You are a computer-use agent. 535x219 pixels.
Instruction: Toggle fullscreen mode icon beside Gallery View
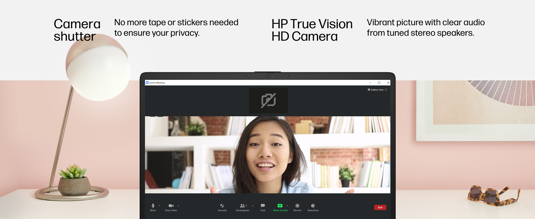tap(386, 90)
